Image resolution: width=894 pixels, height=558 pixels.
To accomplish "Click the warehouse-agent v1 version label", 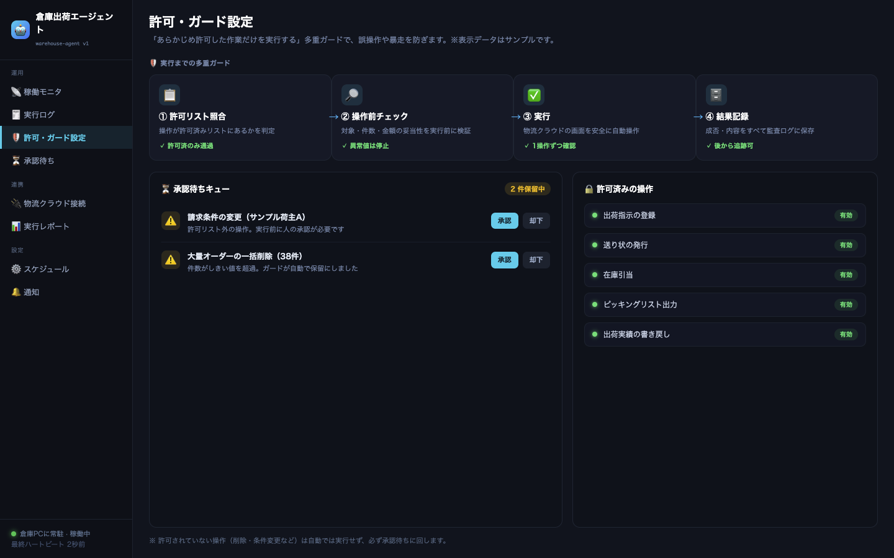I will (62, 43).
